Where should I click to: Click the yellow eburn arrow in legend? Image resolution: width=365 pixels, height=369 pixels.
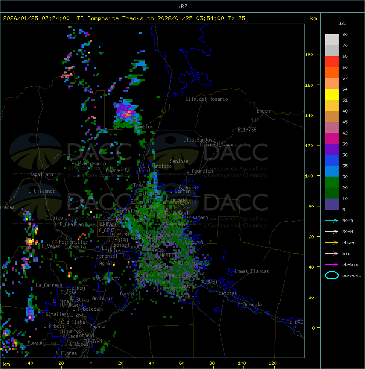pos(332,243)
